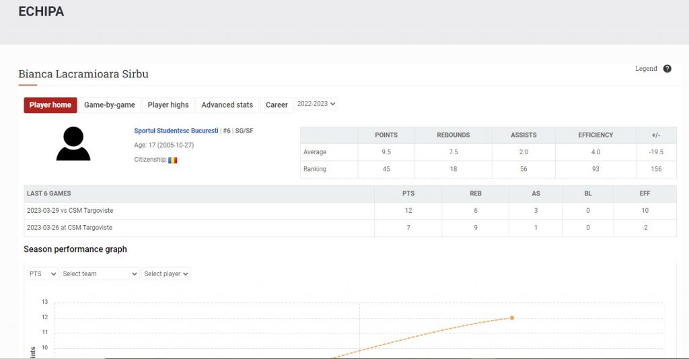This screenshot has width=689, height=359.
Task: Expand the PTS stat selector dropdown
Action: [x=42, y=274]
